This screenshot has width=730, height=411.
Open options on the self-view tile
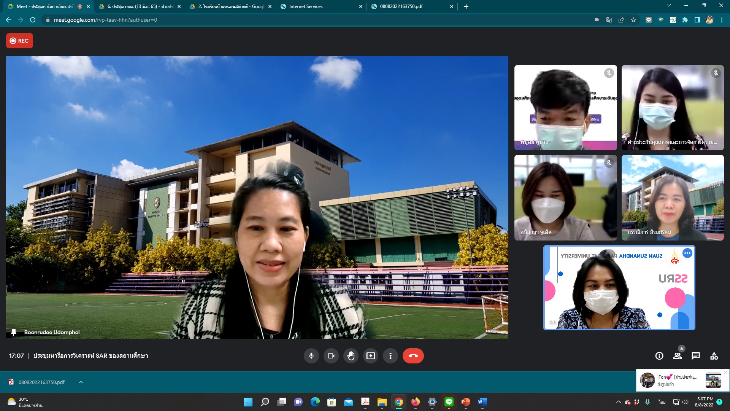(687, 253)
